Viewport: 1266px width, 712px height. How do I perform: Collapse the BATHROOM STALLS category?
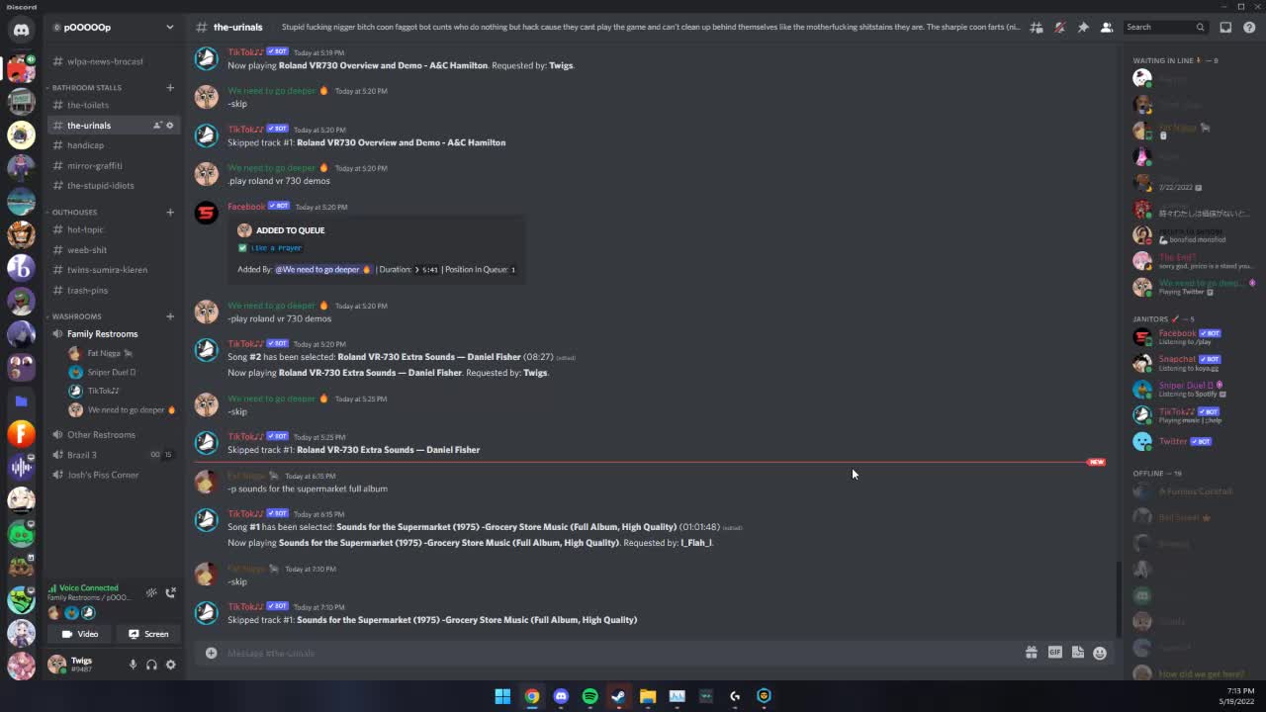[87, 88]
